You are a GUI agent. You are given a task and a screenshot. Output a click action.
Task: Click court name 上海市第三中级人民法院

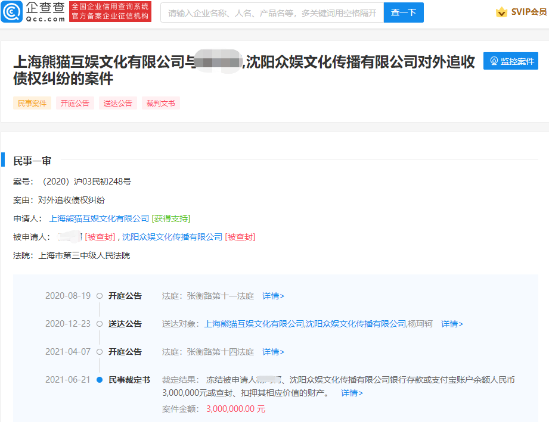84,255
